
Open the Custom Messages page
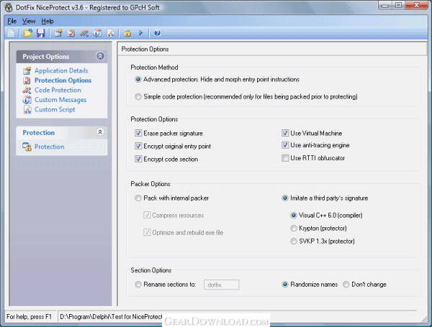point(60,100)
